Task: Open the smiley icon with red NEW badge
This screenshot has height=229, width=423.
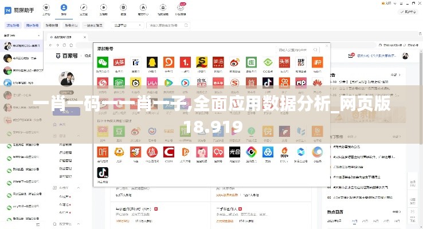Action: click(x=181, y=7)
